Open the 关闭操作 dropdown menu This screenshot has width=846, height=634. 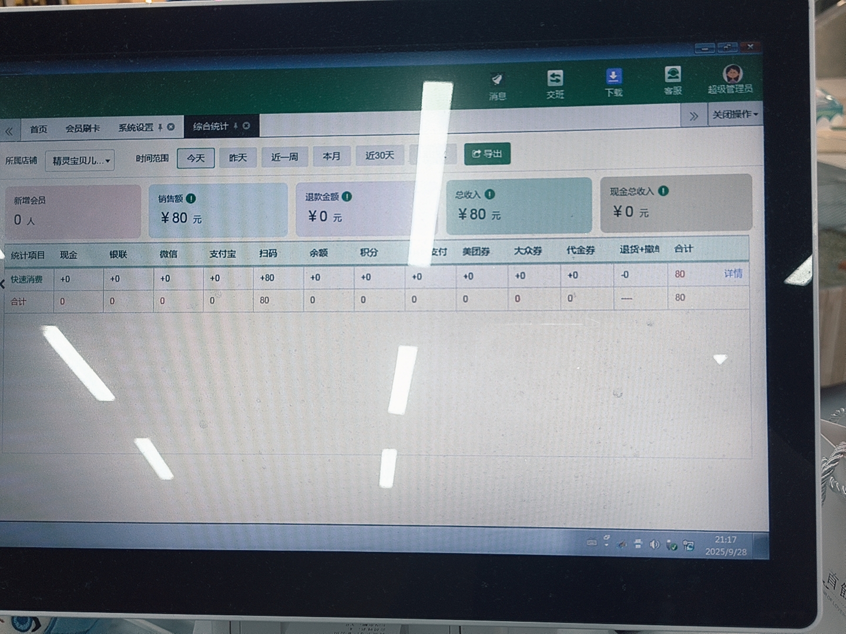click(x=734, y=114)
